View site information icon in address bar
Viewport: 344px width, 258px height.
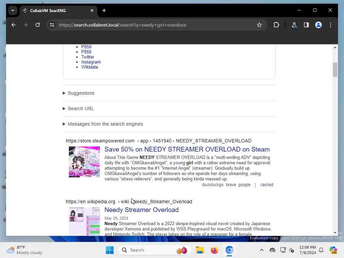(x=52, y=25)
